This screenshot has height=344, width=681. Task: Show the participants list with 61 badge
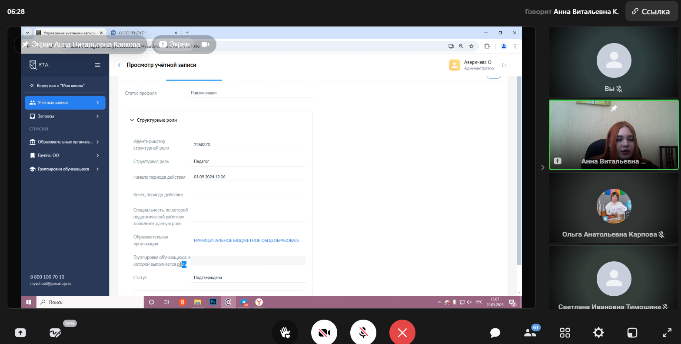pyautogui.click(x=530, y=333)
